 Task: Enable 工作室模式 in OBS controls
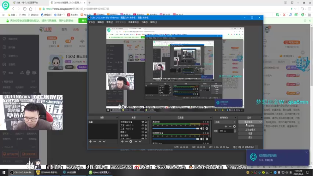point(250,130)
